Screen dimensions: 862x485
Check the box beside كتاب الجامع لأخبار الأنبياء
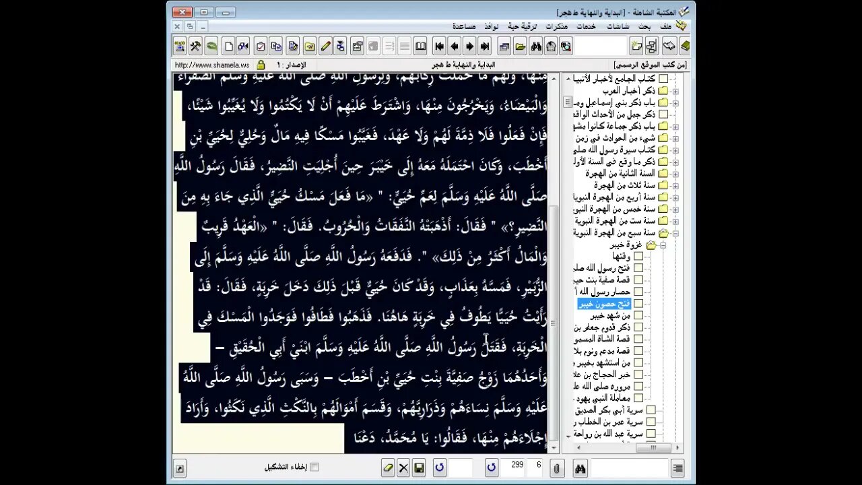click(663, 79)
